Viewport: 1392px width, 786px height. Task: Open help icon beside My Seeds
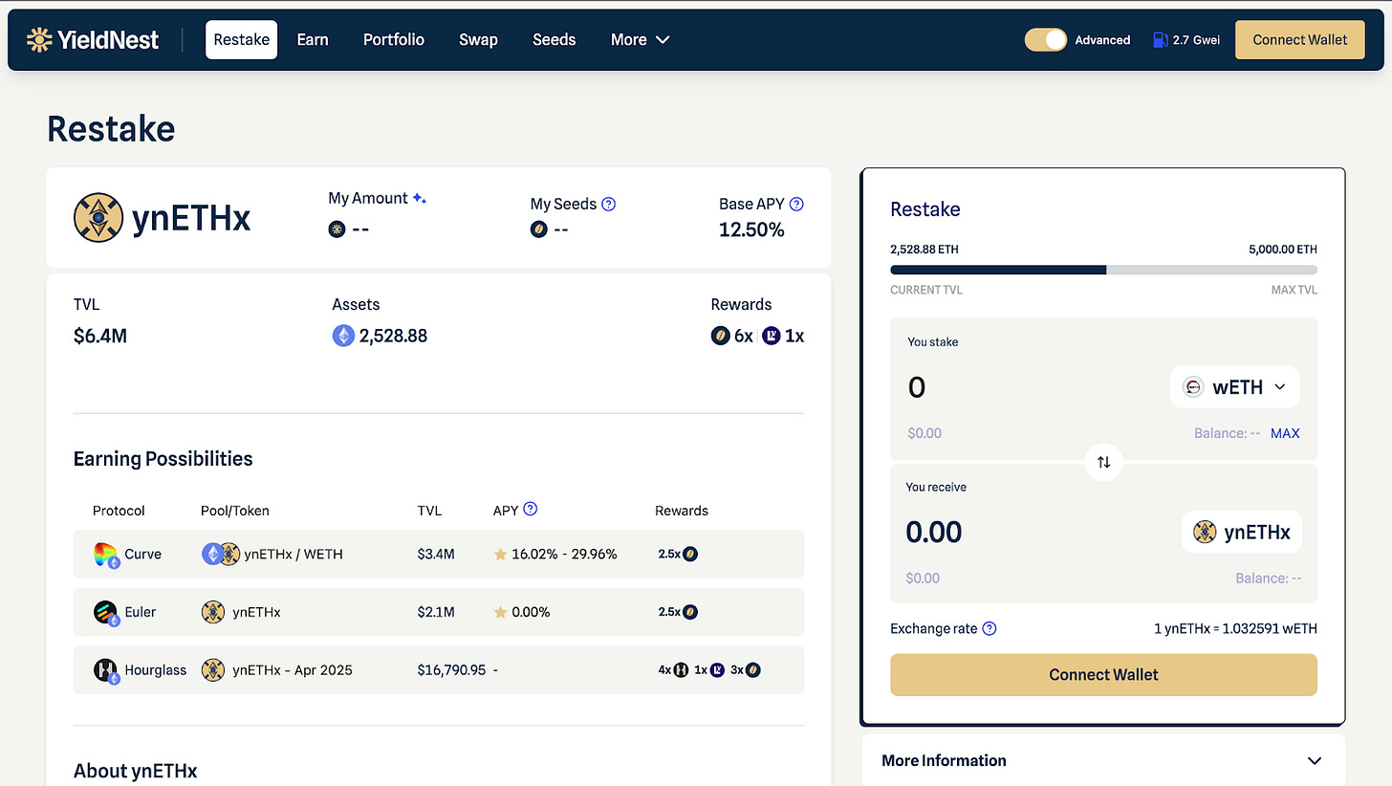coord(608,204)
